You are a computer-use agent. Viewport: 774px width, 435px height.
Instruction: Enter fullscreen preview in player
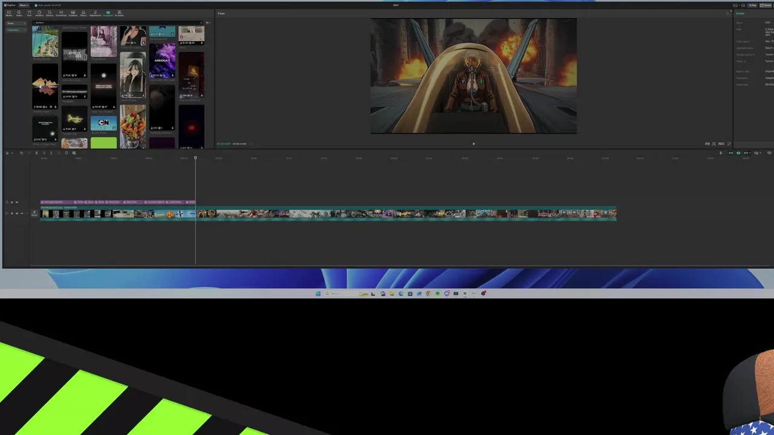[x=729, y=144]
